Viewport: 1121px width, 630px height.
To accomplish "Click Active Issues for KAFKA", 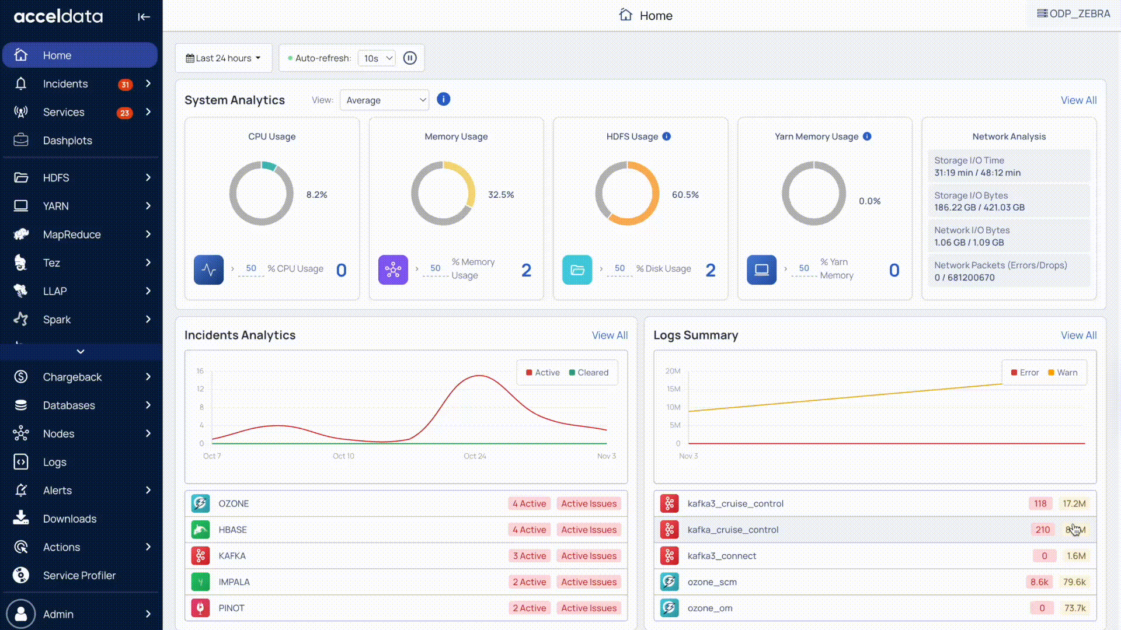I will click(x=589, y=556).
